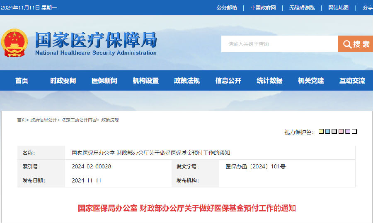
Task: Click the 公务邮箱 link in top bar
Action: [x=227, y=7]
